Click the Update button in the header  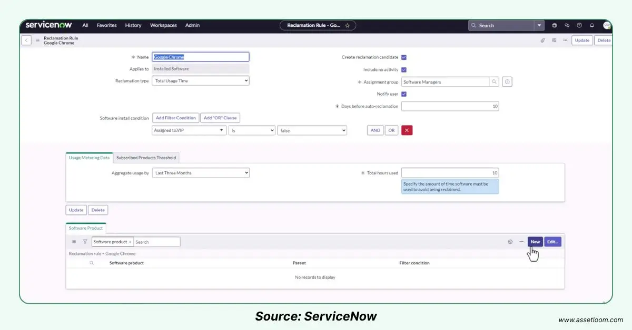582,40
